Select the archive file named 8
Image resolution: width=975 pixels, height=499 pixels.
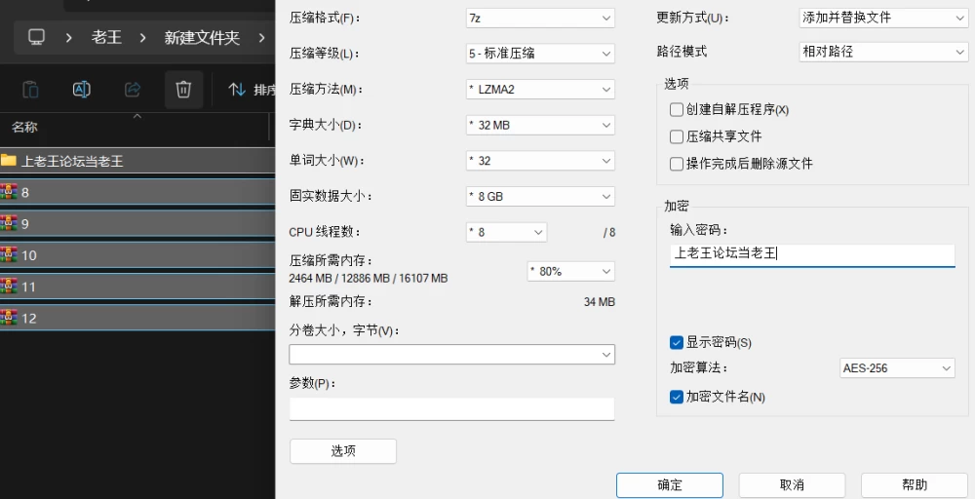pos(137,192)
